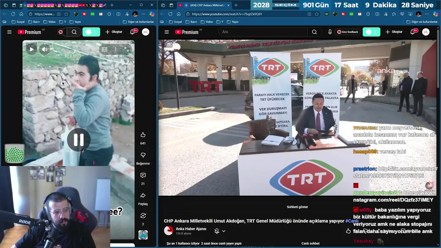Click search magnifier button in right window
Screen dimensions: 441x248
(x=314, y=32)
